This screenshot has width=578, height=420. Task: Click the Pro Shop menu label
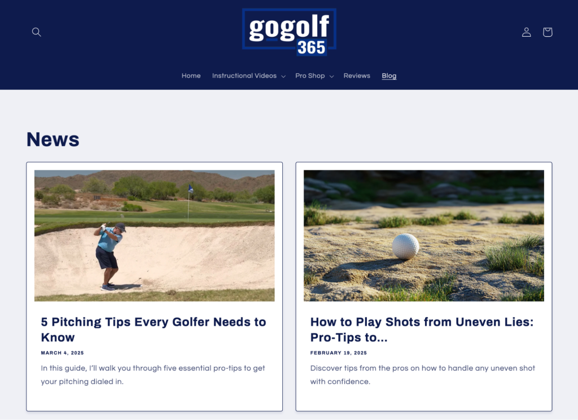[x=310, y=76]
